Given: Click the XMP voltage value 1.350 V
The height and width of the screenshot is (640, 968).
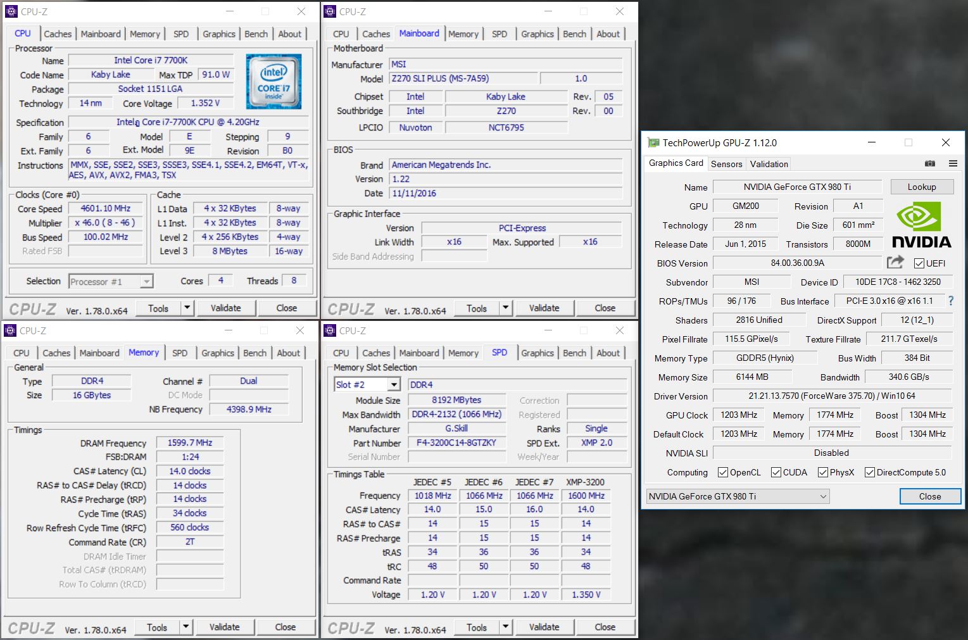Looking at the screenshot, I should [586, 594].
